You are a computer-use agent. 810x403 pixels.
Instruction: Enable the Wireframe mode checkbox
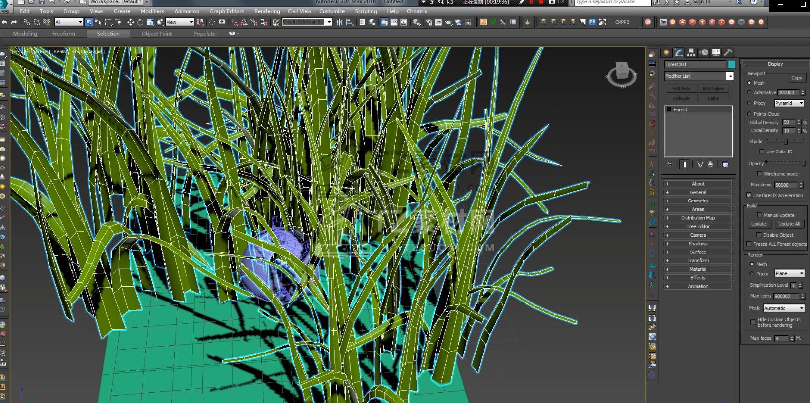pos(759,174)
